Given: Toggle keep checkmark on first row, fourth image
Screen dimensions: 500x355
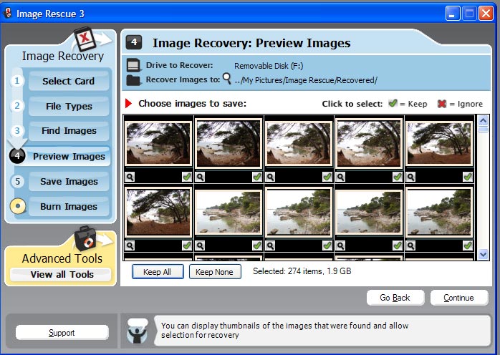Looking at the screenshot, I should 398,177.
